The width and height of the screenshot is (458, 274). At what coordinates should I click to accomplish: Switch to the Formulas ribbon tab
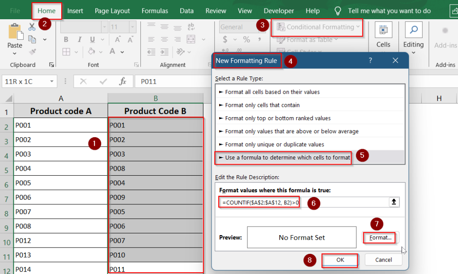155,11
